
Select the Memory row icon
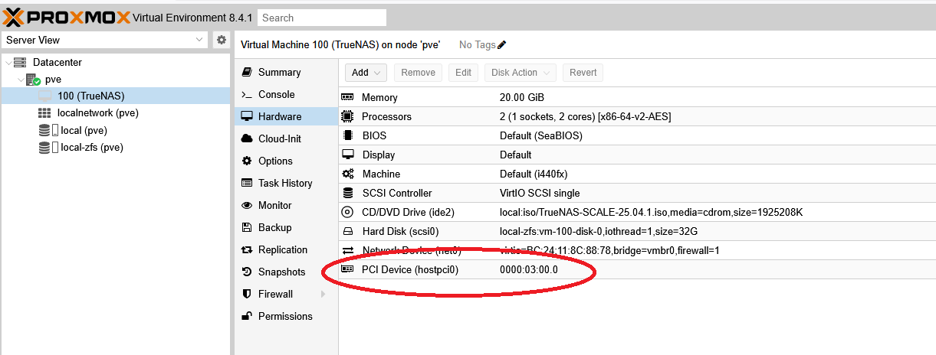coord(347,97)
